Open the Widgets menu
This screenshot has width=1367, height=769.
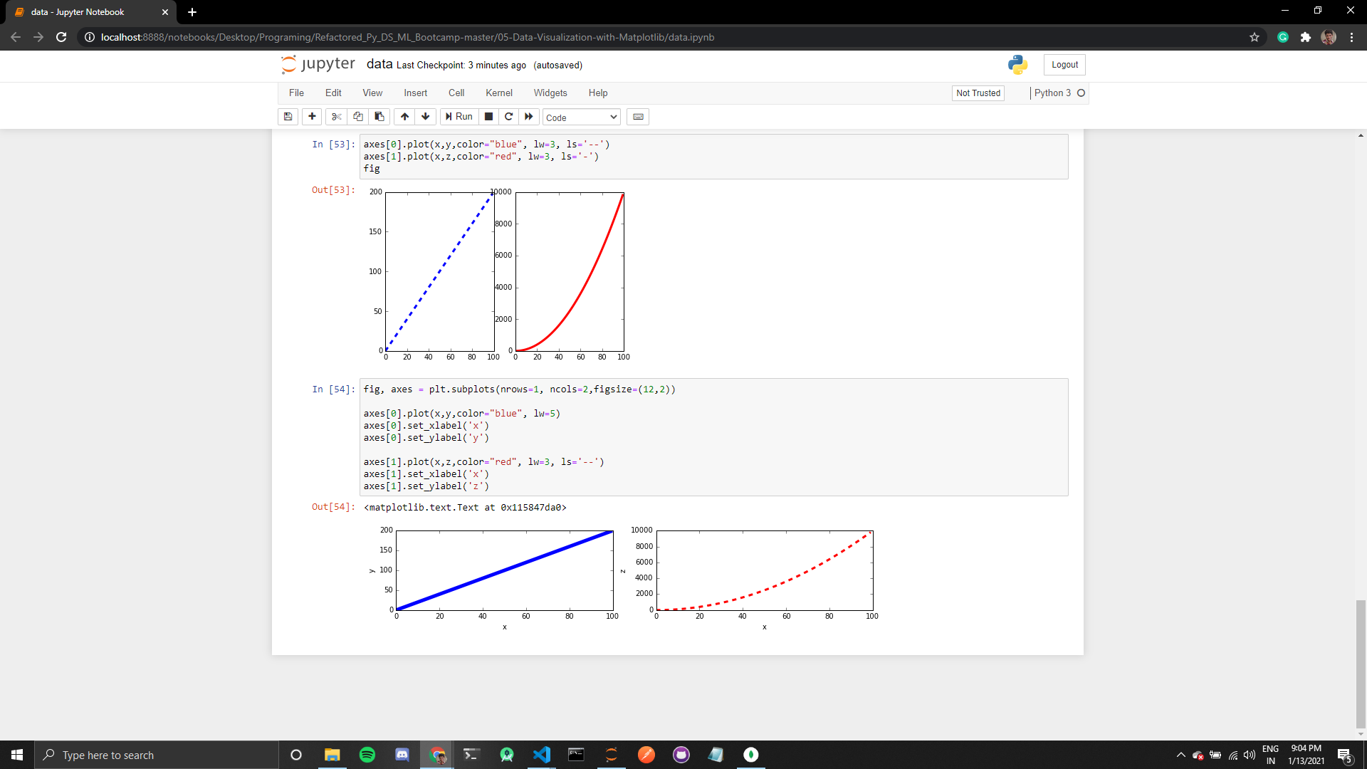[x=550, y=93]
